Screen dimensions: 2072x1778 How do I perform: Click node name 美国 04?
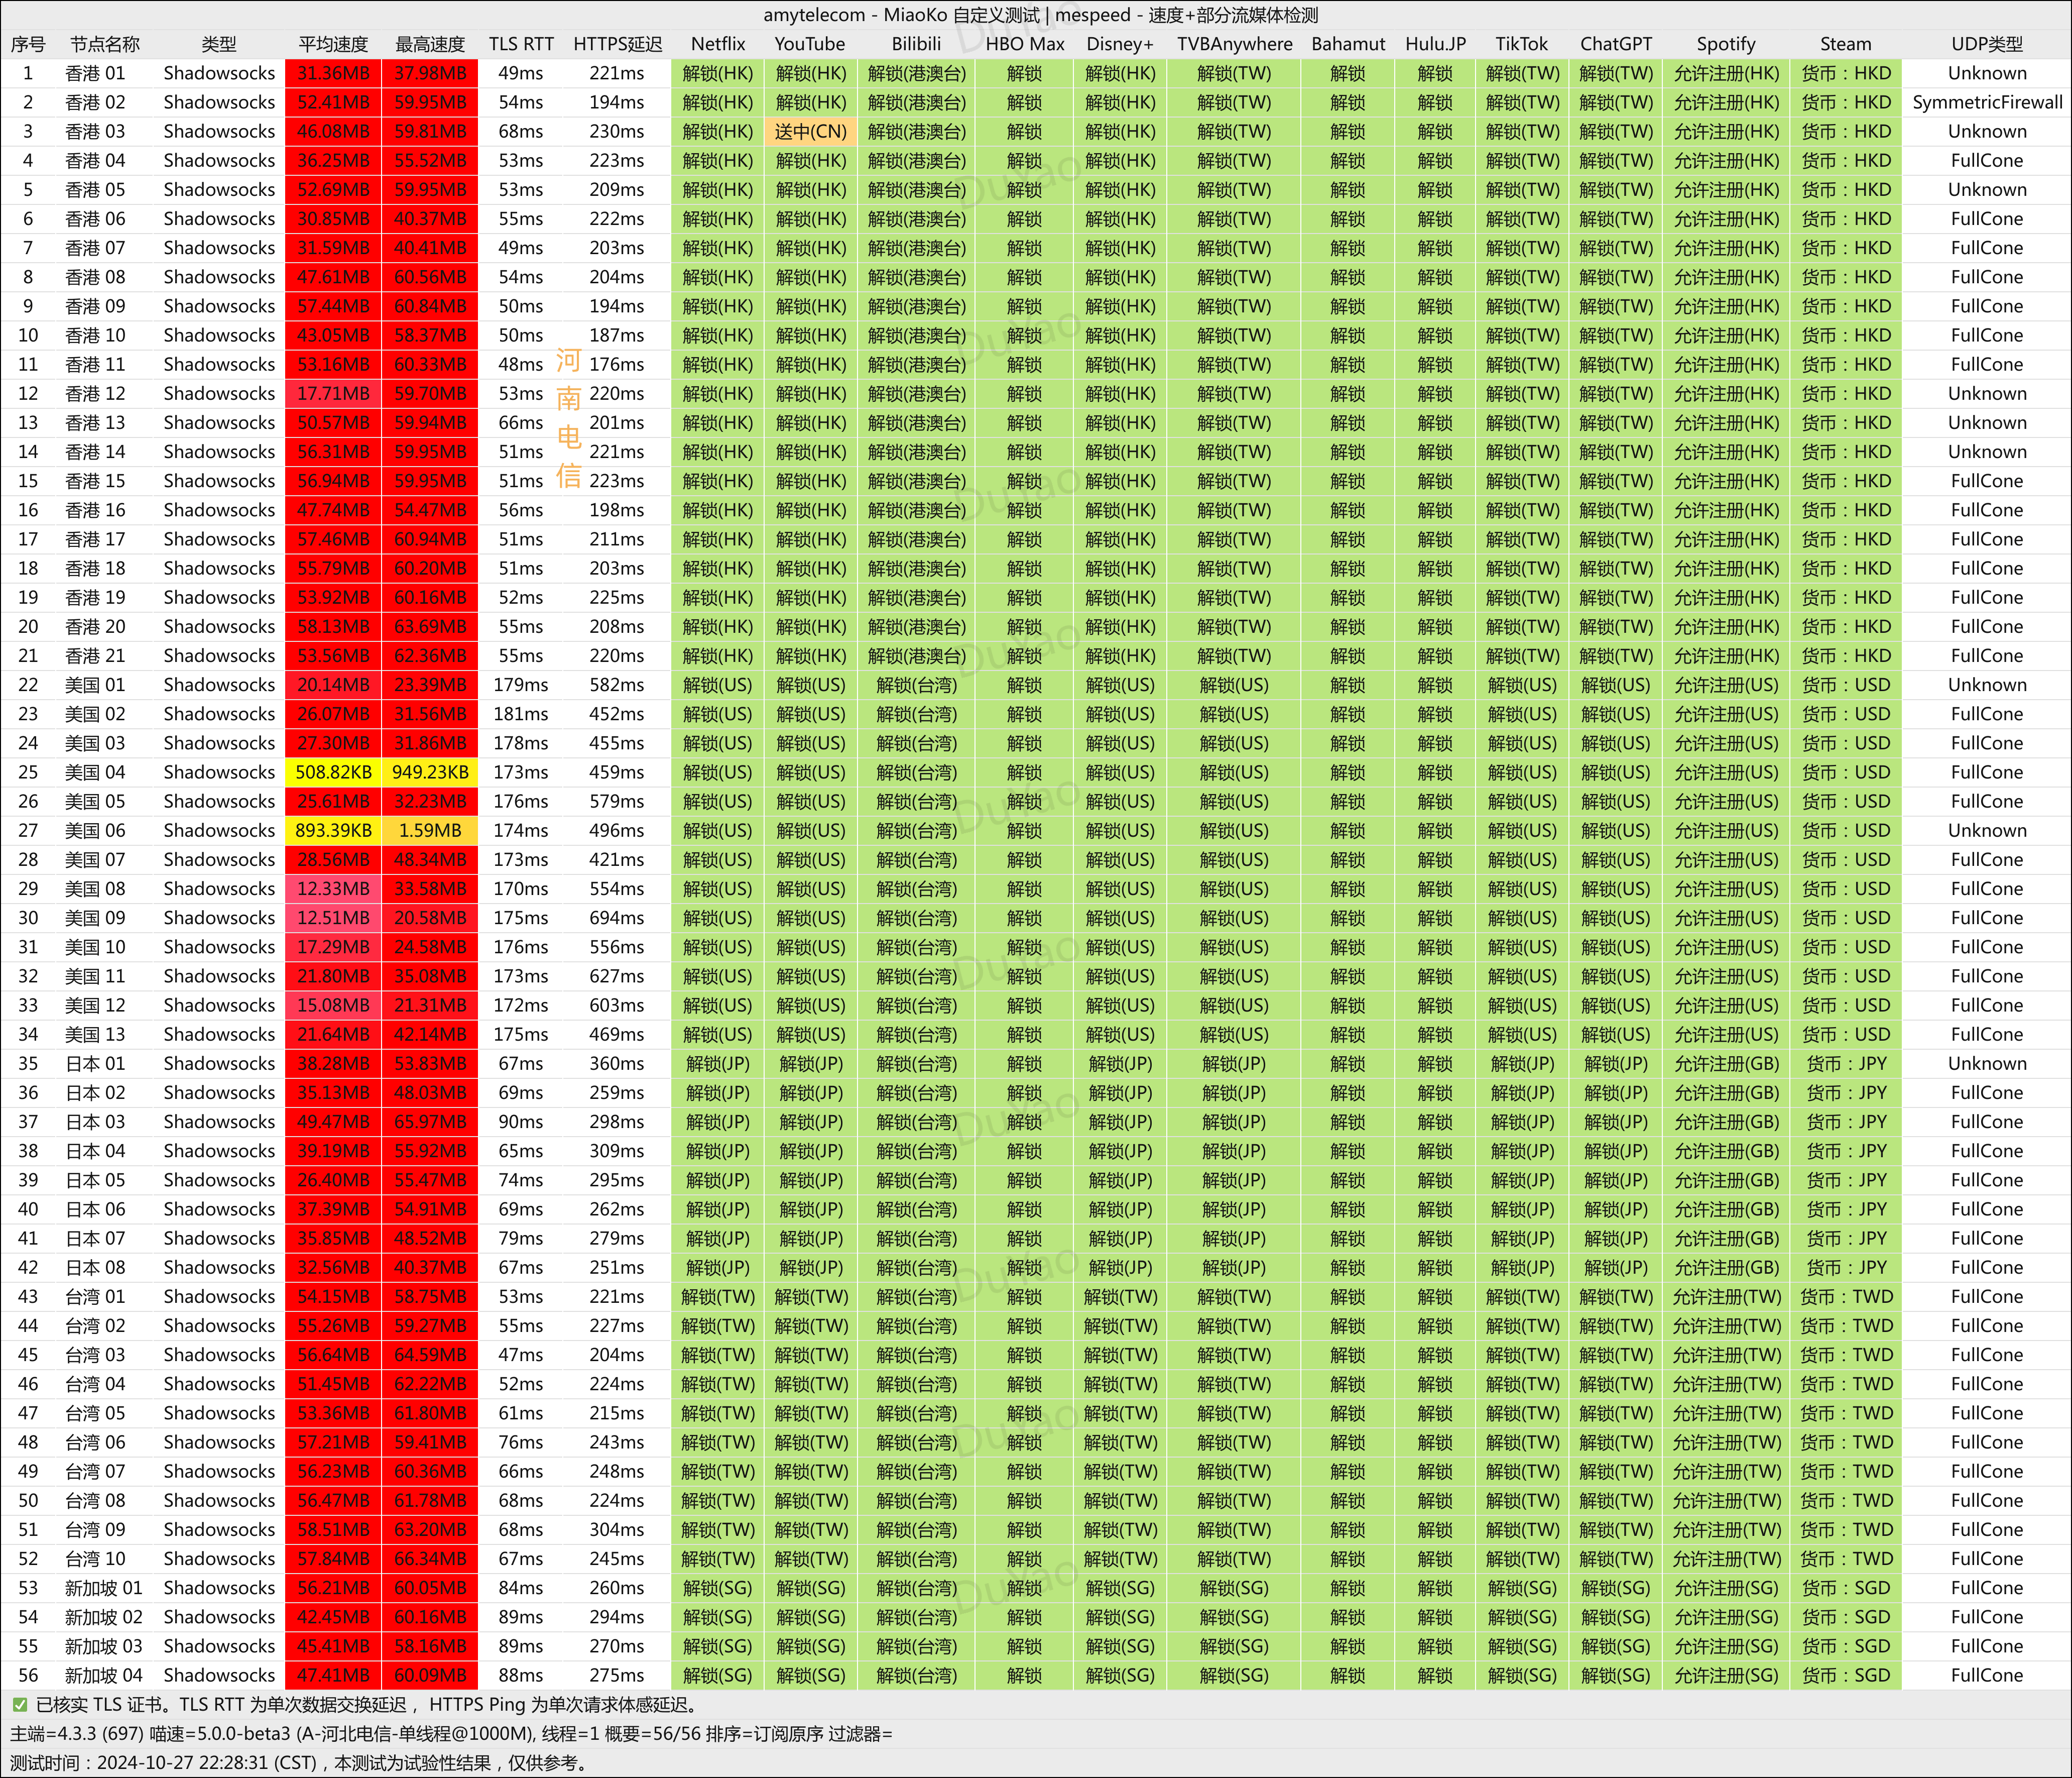coord(95,772)
